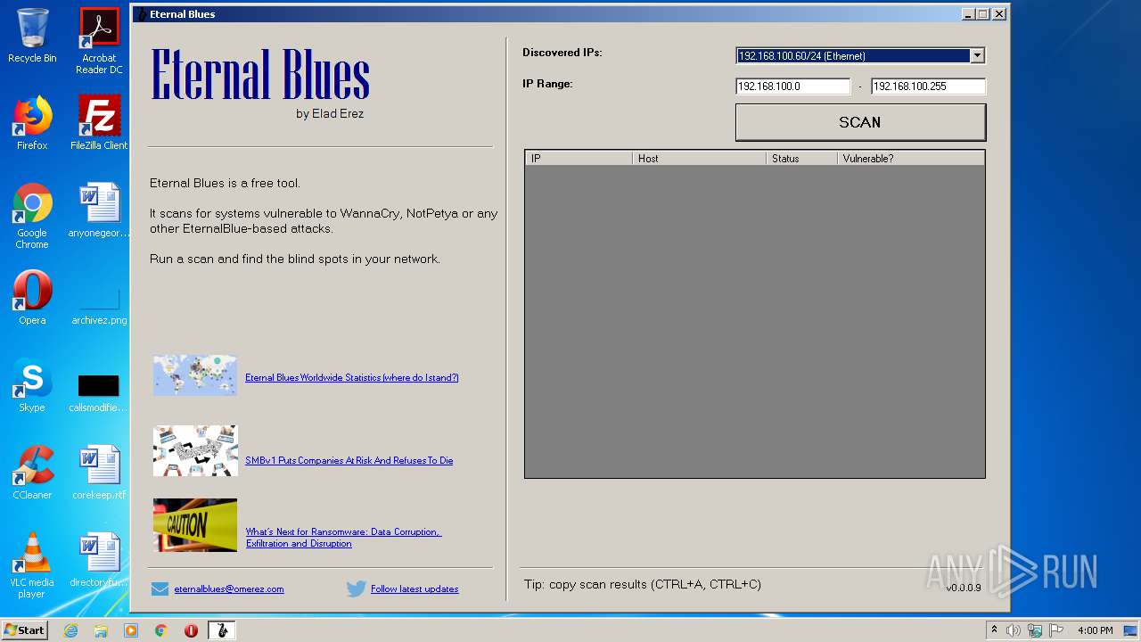Sort results by Vulnerable? column header

tap(911, 159)
